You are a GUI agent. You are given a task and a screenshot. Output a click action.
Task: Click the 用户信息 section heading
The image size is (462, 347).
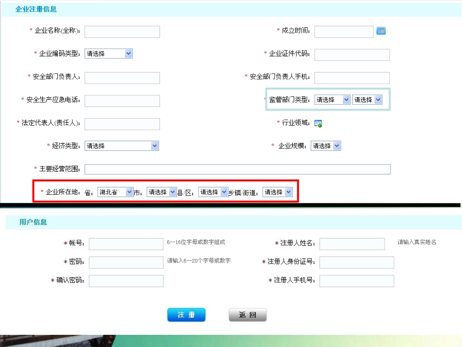point(33,222)
